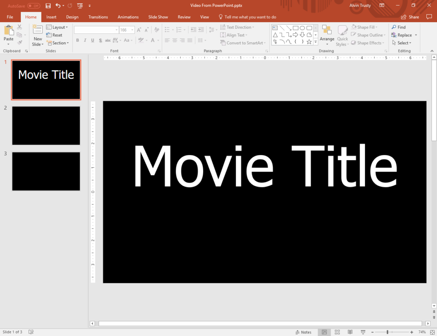Toggle Italic formatting
The width and height of the screenshot is (437, 336).
tap(85, 41)
